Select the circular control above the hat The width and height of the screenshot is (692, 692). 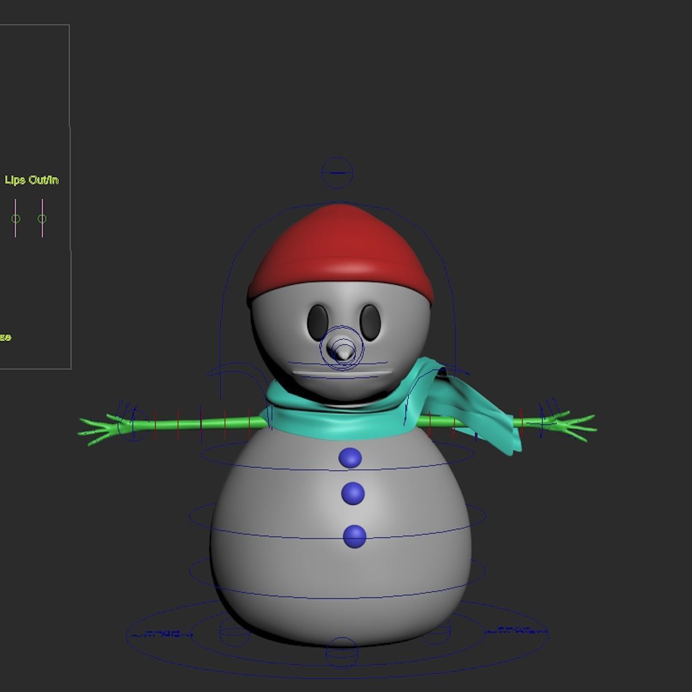(337, 172)
